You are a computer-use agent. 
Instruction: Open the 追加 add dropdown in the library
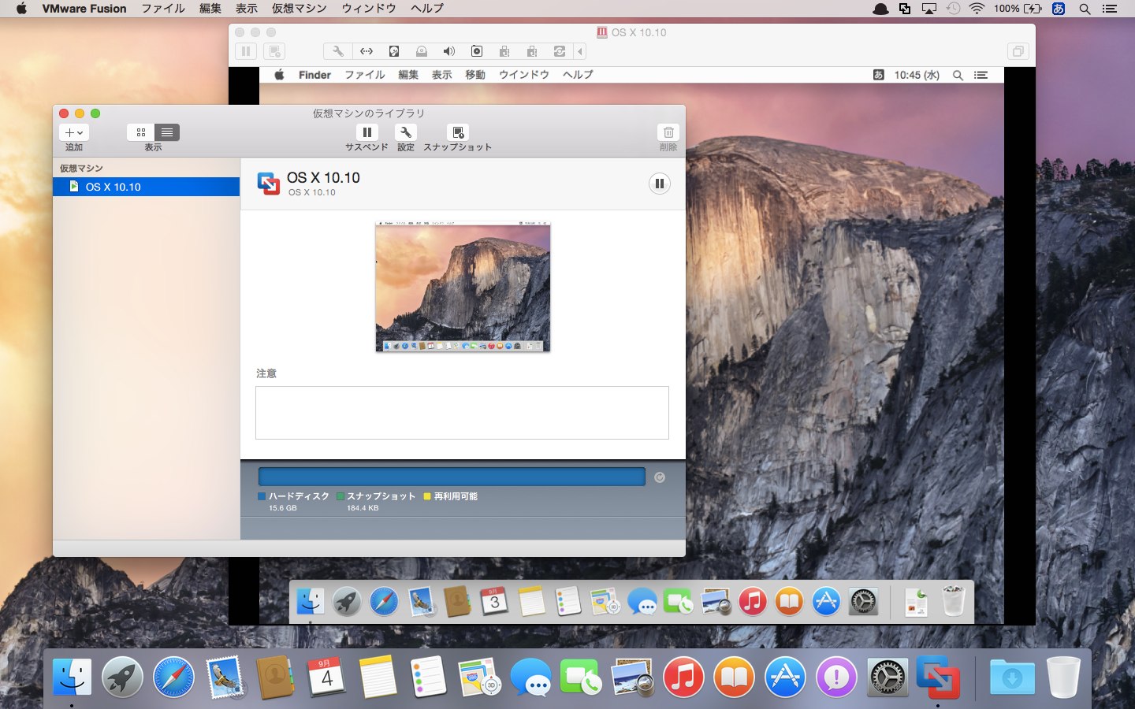click(74, 132)
